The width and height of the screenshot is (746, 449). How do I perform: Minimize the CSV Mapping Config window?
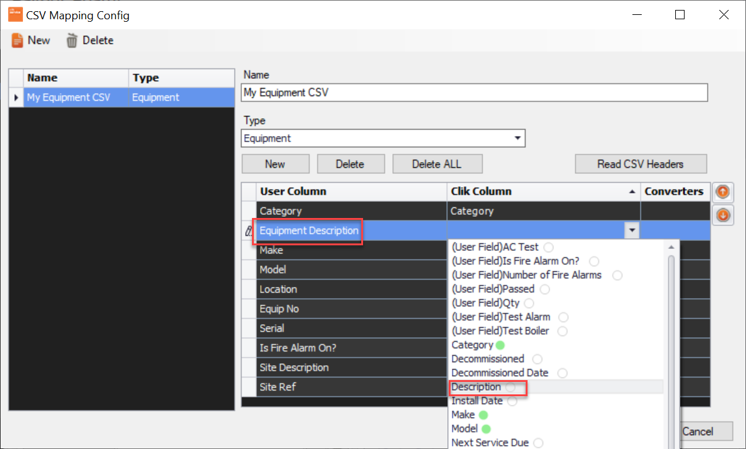coord(637,15)
